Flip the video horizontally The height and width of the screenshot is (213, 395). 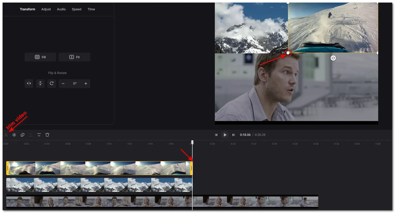click(29, 84)
